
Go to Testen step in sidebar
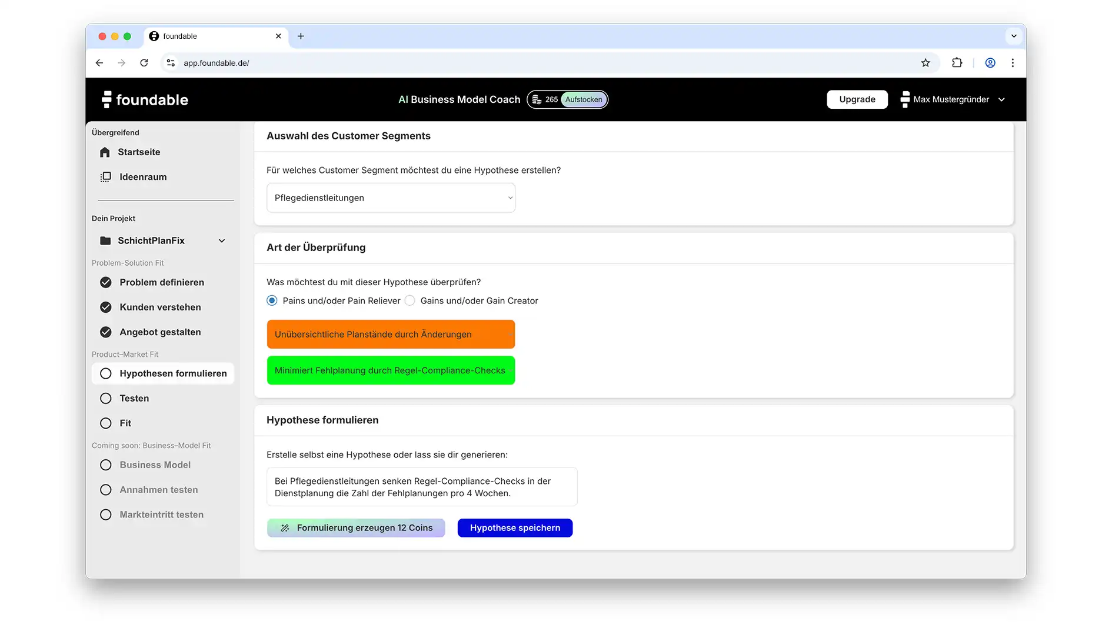pyautogui.click(x=134, y=398)
